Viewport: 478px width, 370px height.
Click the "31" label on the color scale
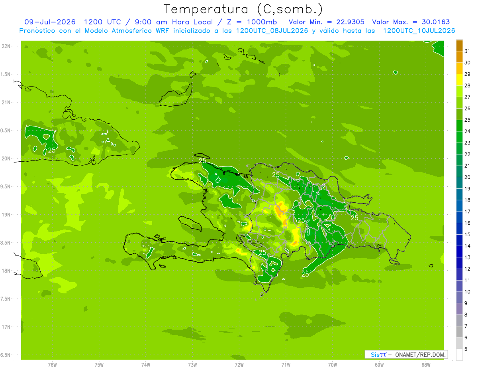(x=467, y=51)
